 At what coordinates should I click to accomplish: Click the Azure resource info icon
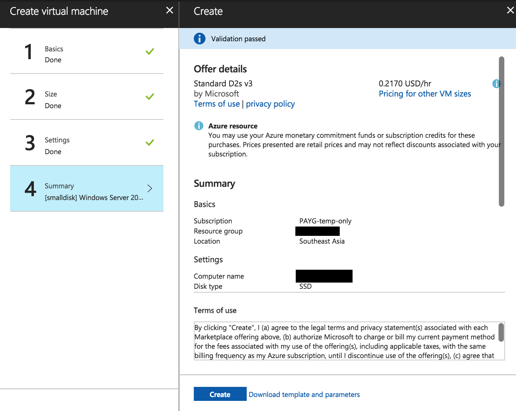point(198,126)
